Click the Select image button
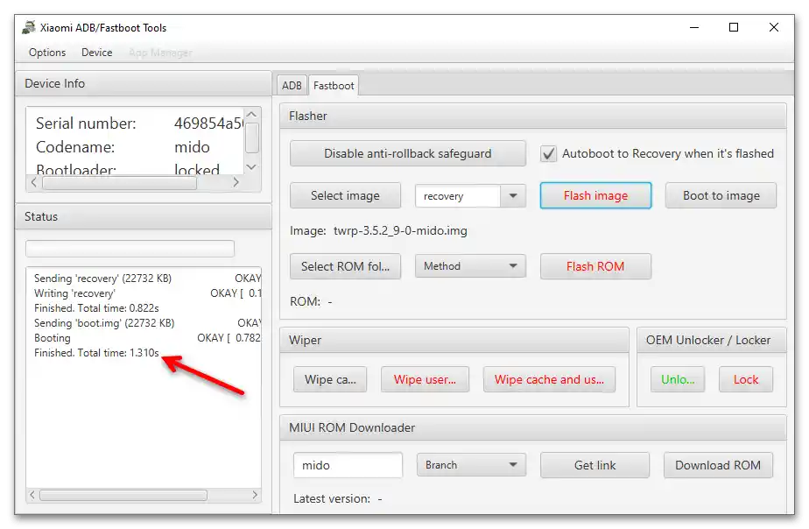 coord(345,195)
